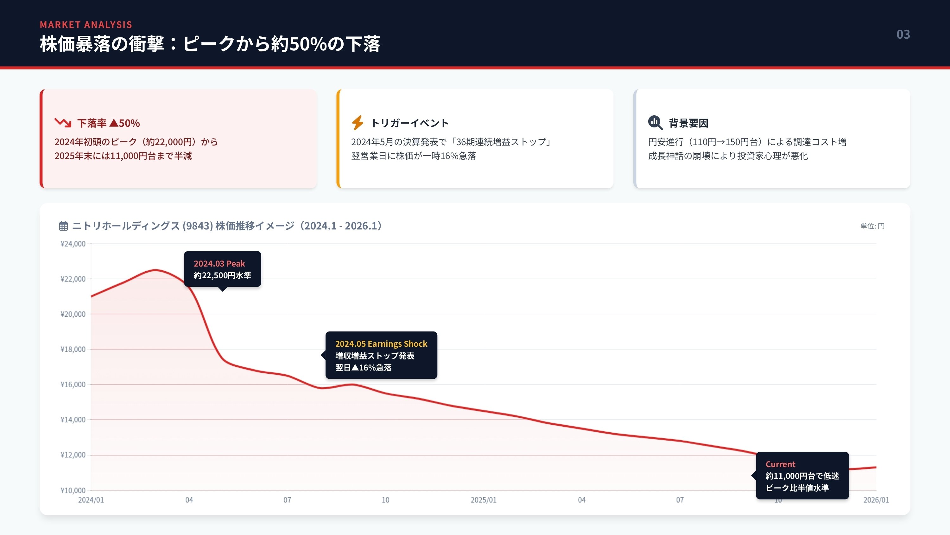This screenshot has width=950, height=535.
Task: Click the 2024.05 Earnings Shock callout
Action: coord(381,355)
